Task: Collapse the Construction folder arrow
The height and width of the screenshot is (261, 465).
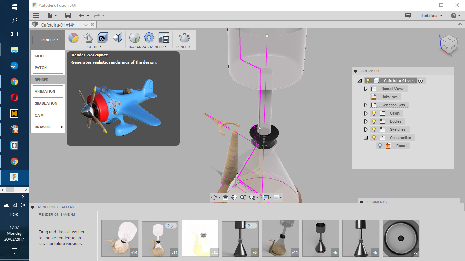Action: [x=366, y=138]
